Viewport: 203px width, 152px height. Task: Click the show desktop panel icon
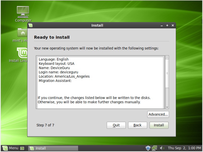click(22, 148)
